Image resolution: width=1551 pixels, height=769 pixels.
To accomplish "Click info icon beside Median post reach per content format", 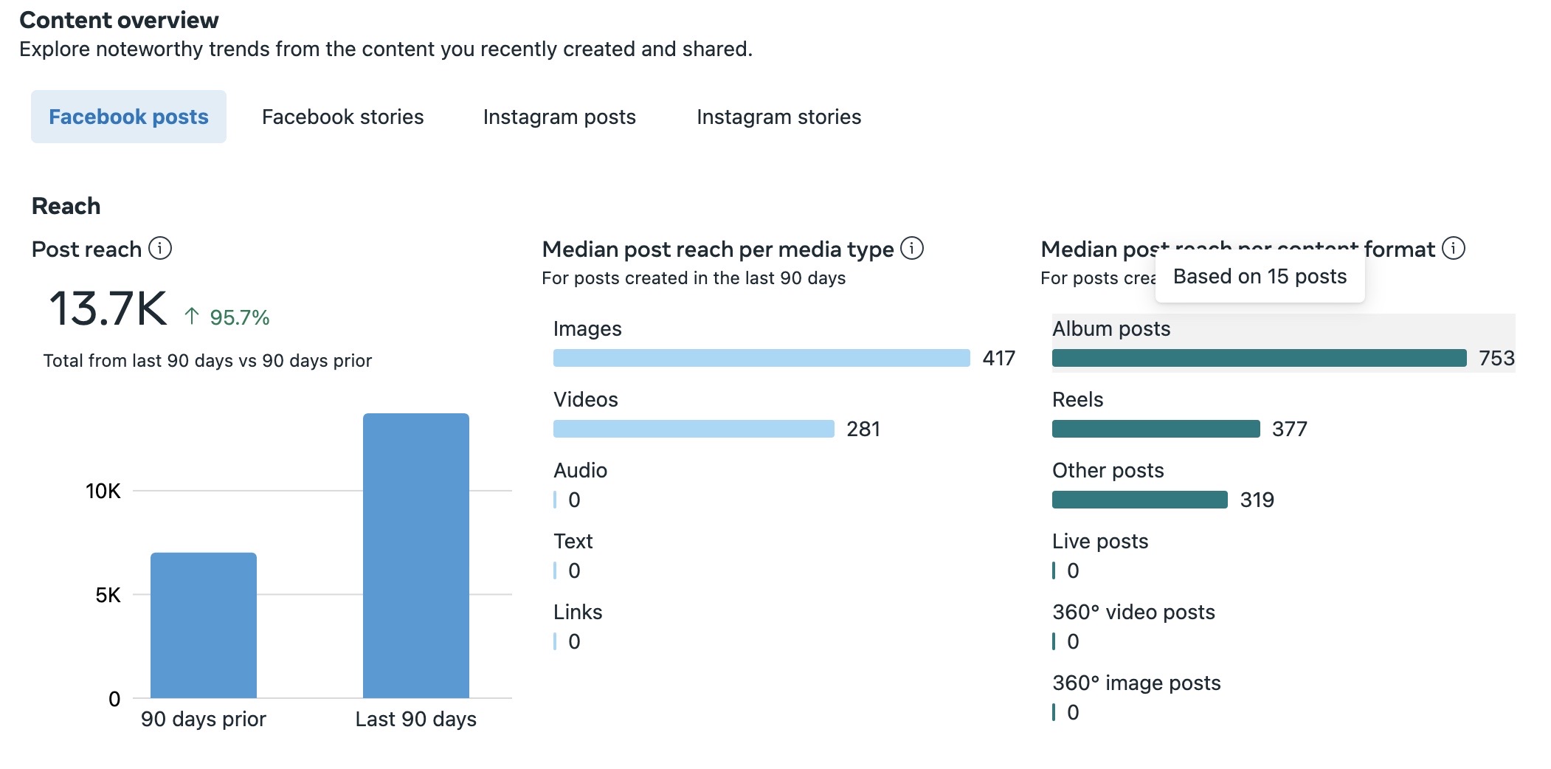I will (x=1454, y=249).
